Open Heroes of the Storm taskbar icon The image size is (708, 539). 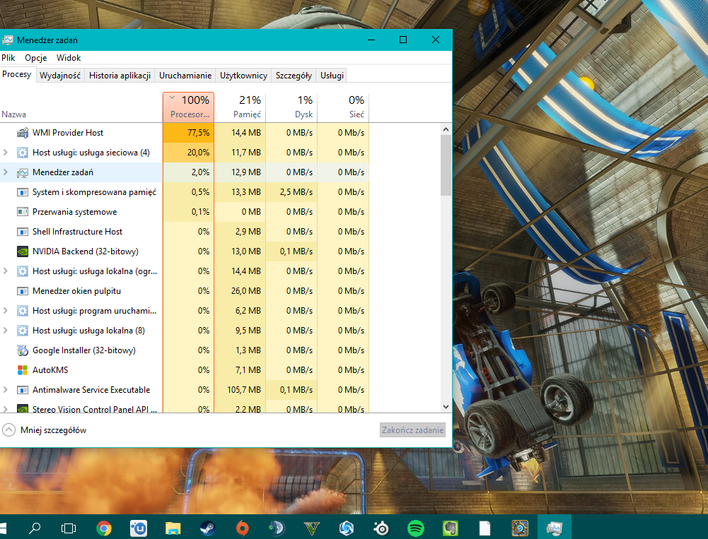pos(347,528)
